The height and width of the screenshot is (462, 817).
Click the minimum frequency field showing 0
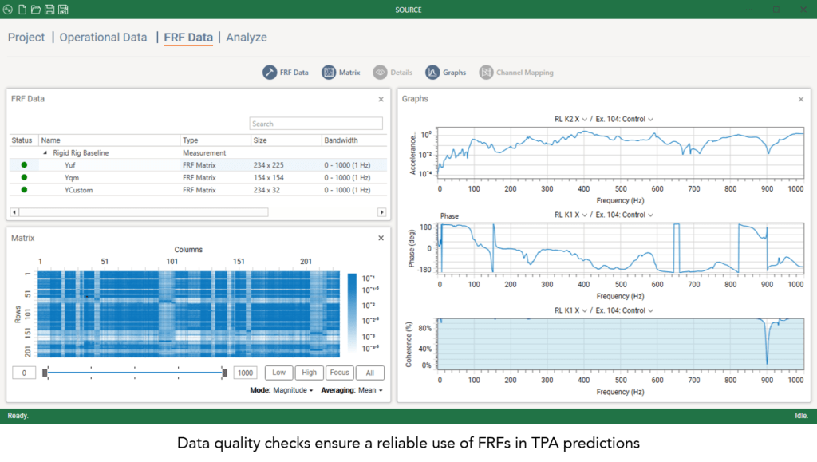(24, 373)
